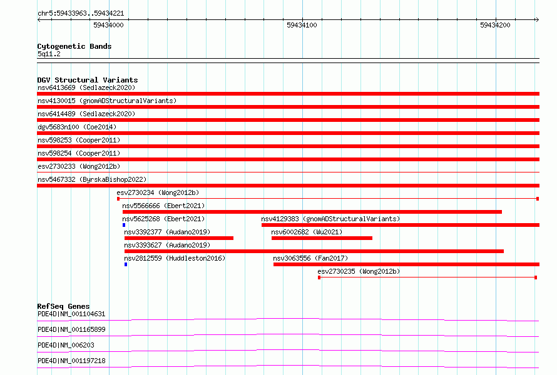Click the DGV Structural Variants track heading
557x375 pixels.
88,80
